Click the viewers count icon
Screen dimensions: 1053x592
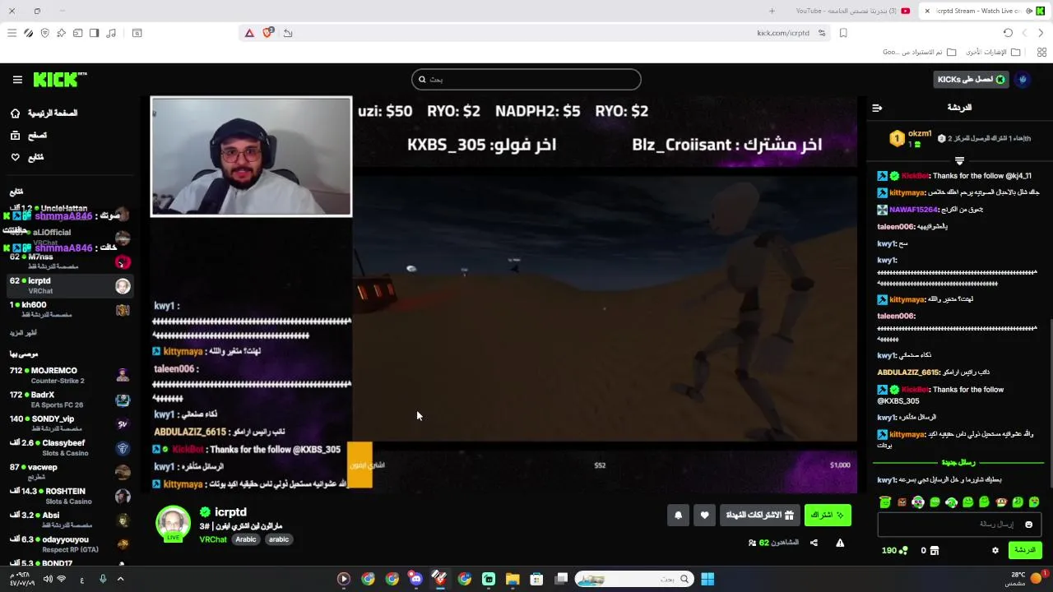(753, 543)
